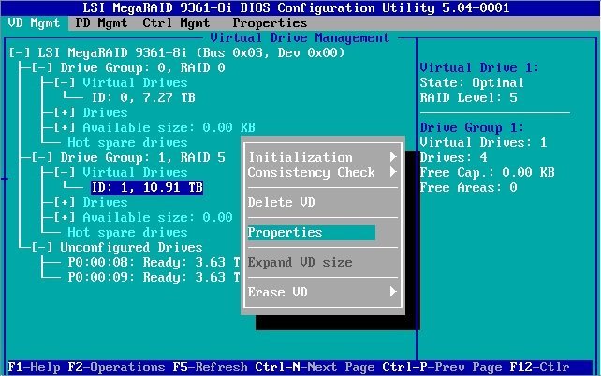Click the Free Cap.: 0.00 KB line
Viewport: 601px width, 376px height.
487,172
